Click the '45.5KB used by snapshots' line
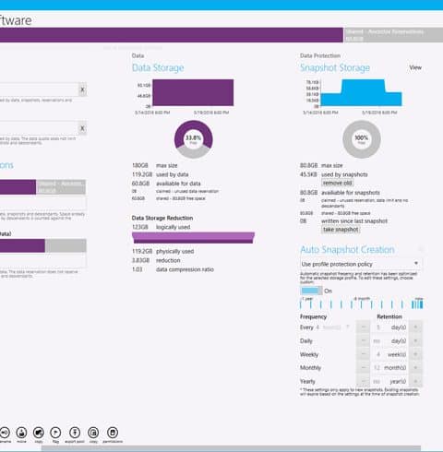443x452 pixels. (x=333, y=174)
